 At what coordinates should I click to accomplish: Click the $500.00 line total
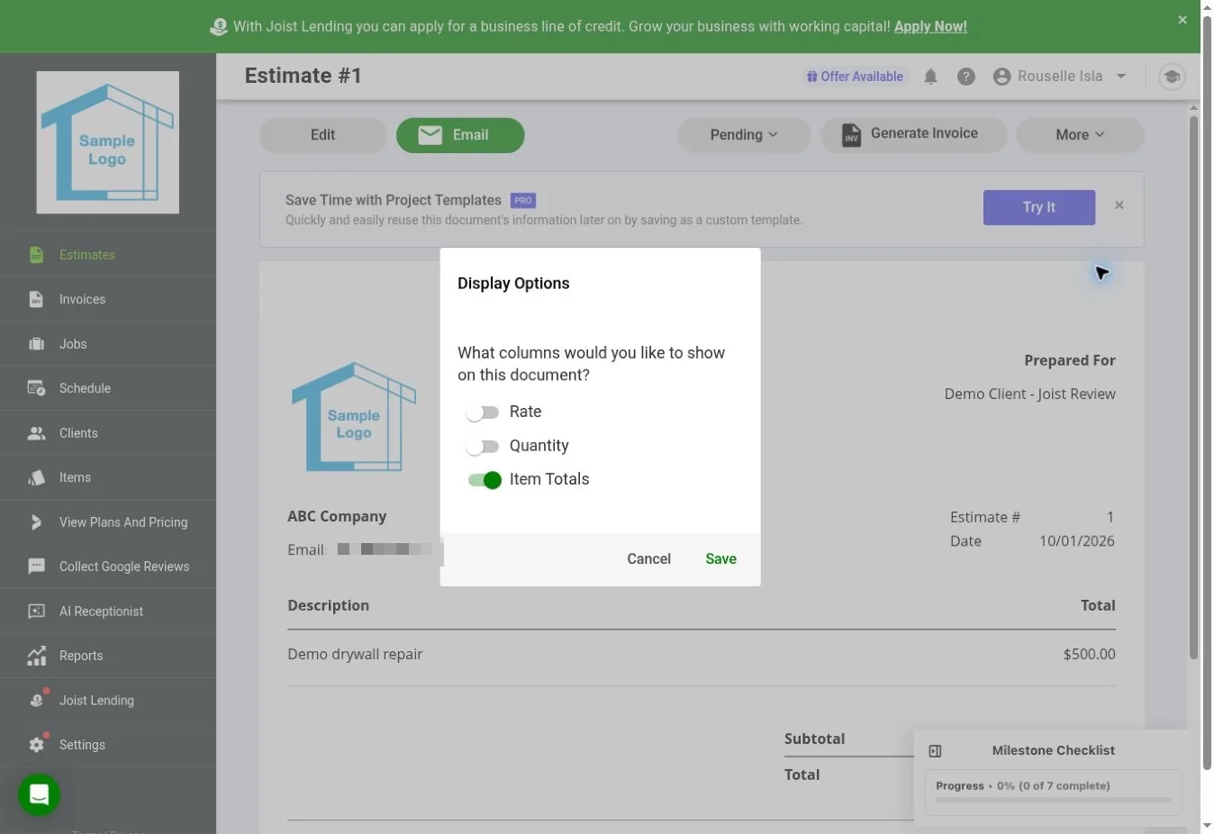[1089, 655]
